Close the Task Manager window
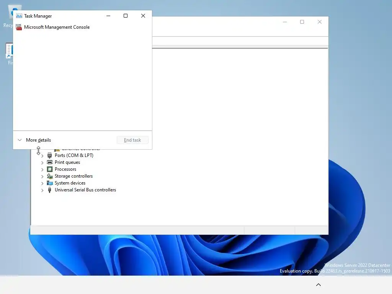Viewport: 392px width, 294px height. [x=143, y=16]
